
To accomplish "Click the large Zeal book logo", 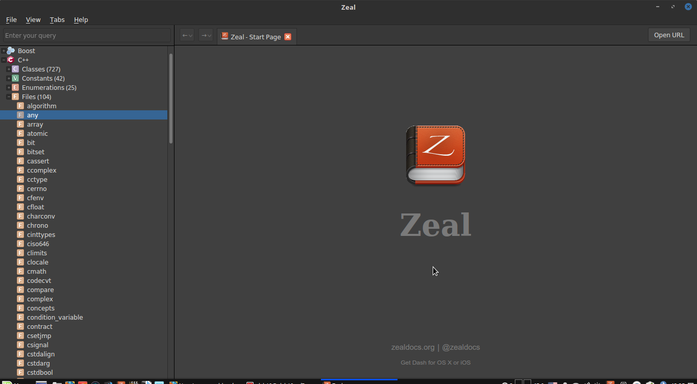I will click(x=435, y=155).
